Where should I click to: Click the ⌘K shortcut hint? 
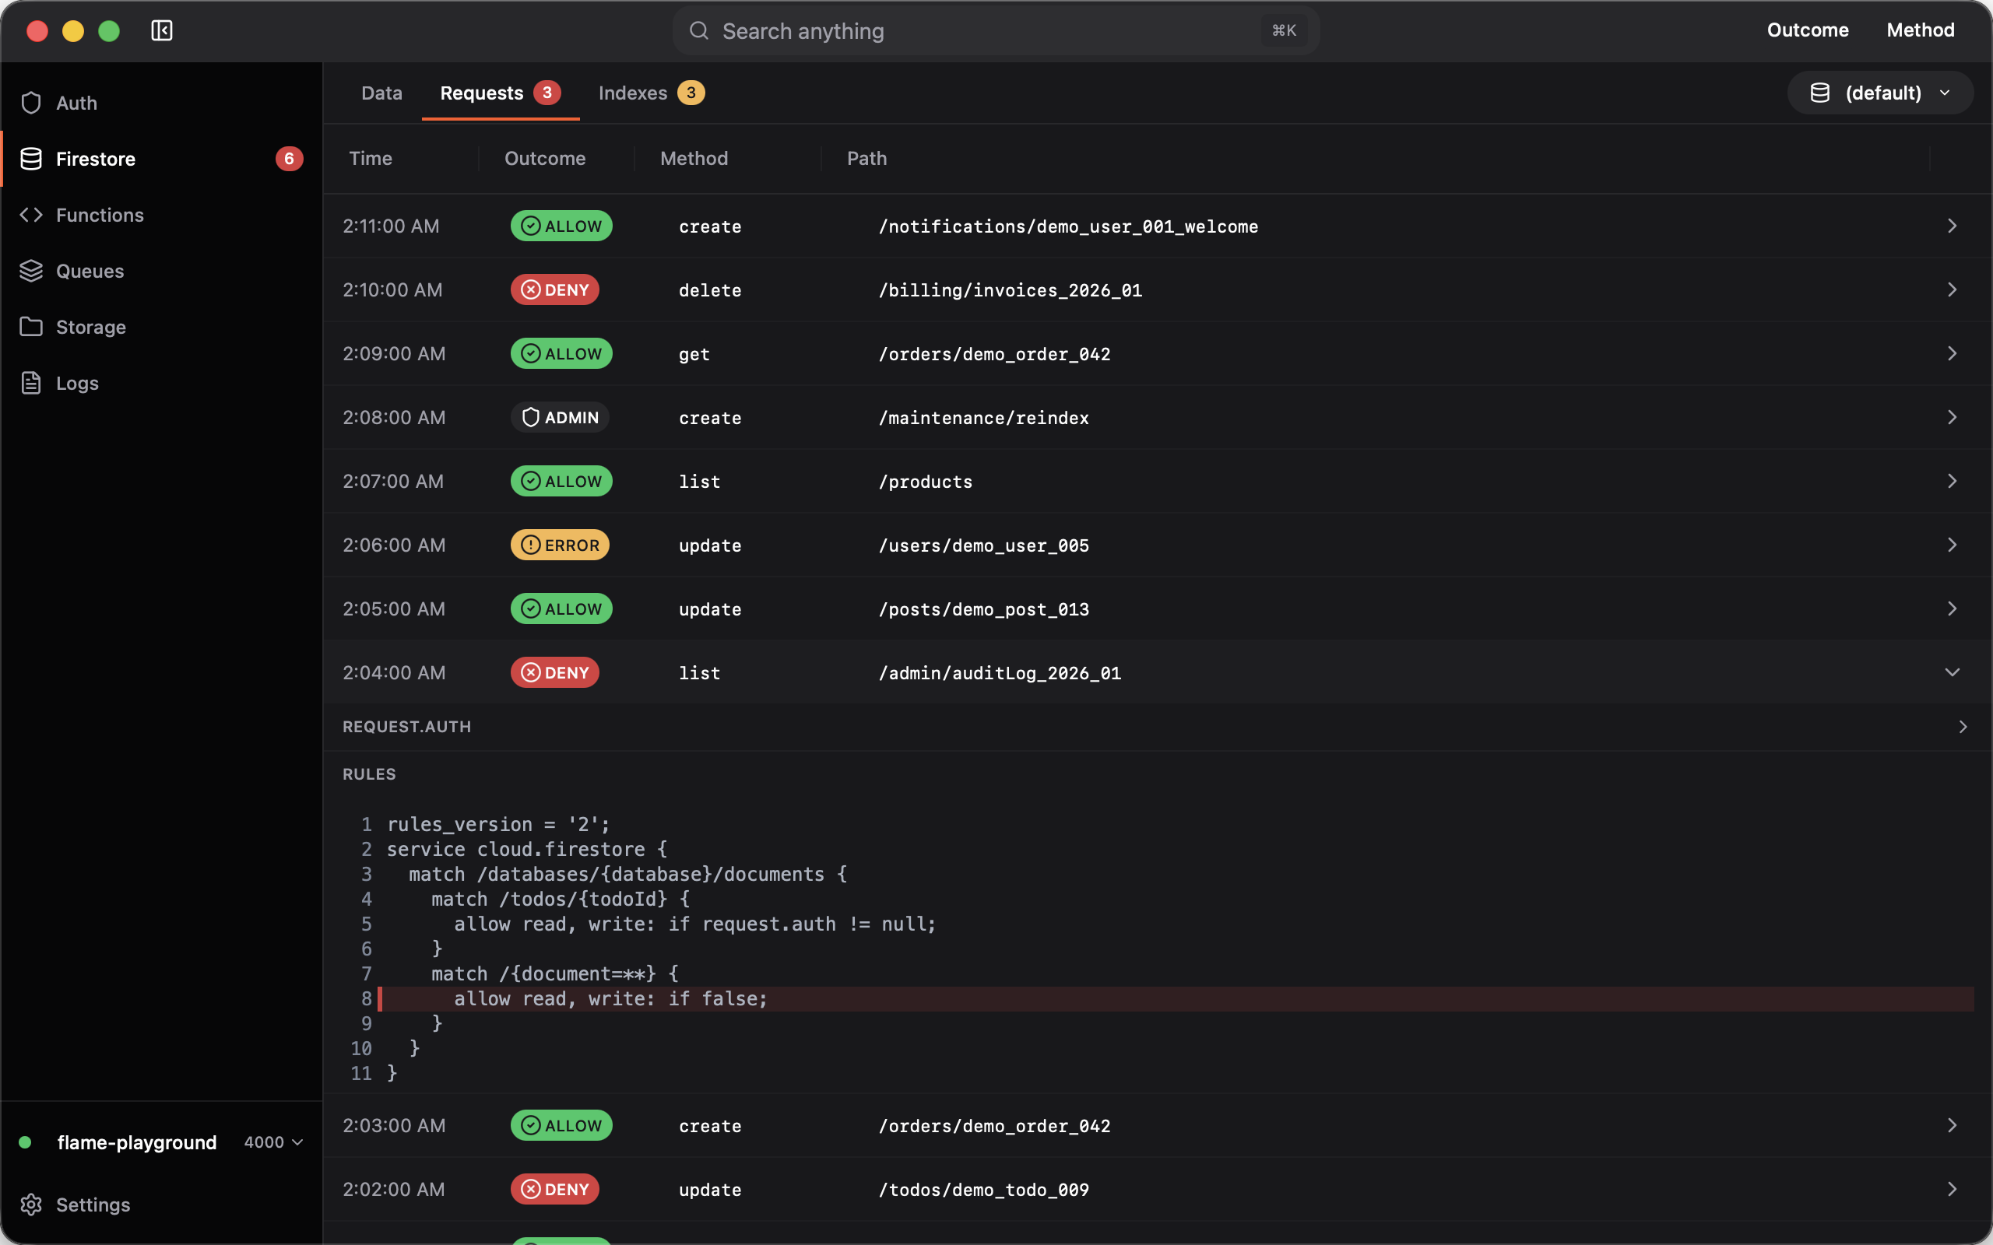[1284, 30]
